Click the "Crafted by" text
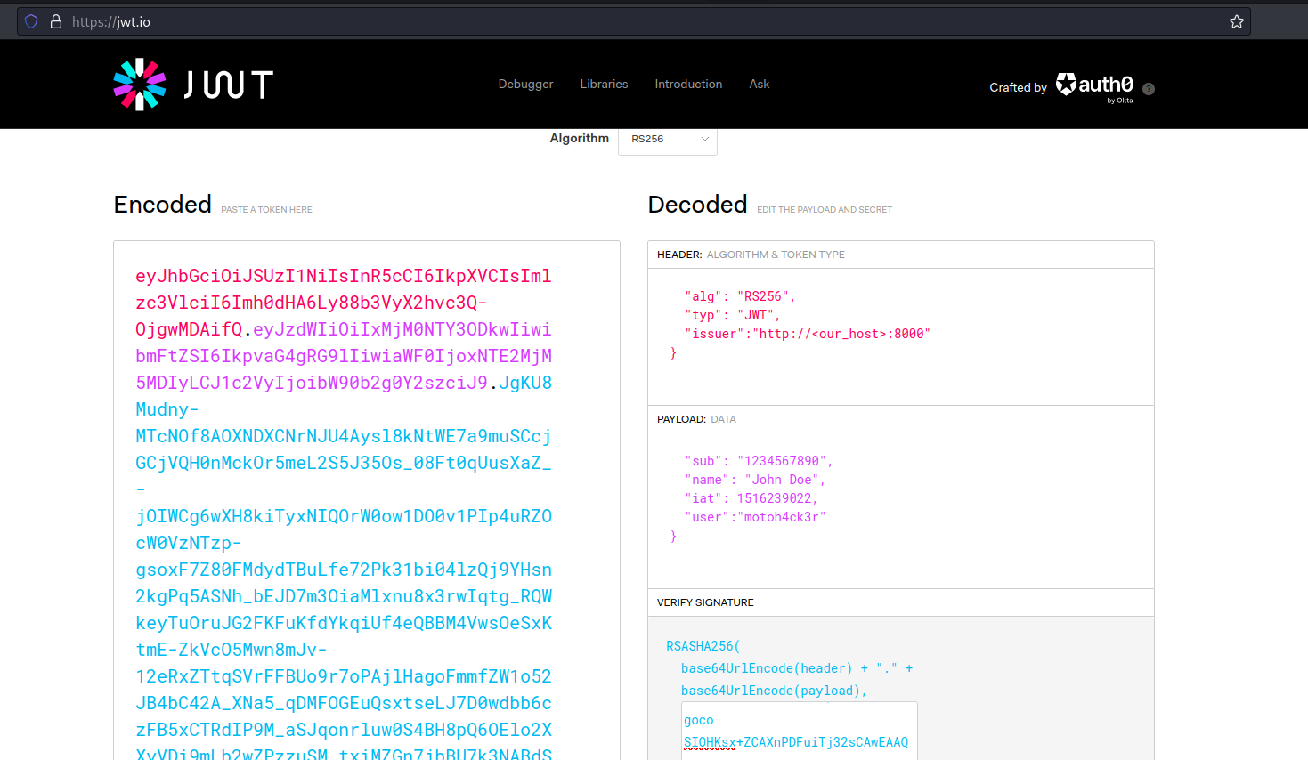This screenshot has width=1308, height=760. click(1018, 87)
